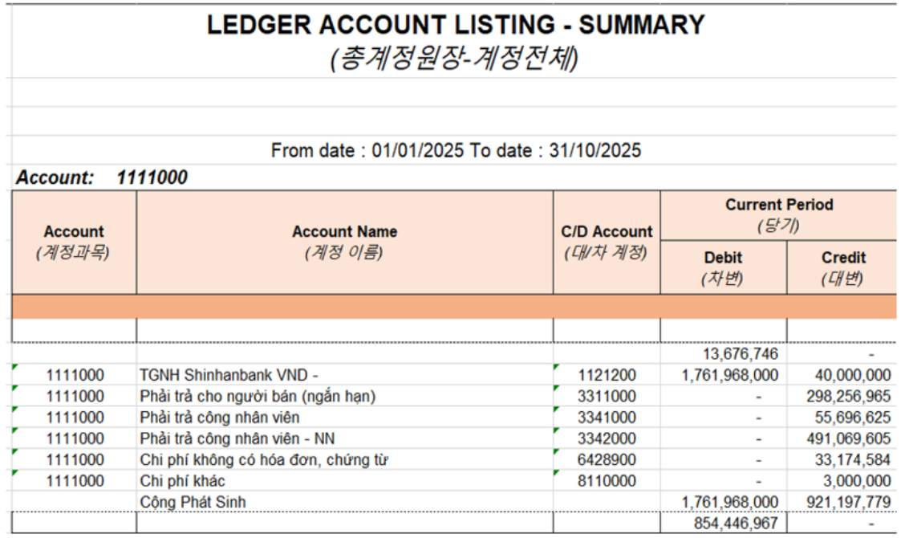
Task: Select the "Debit" column header
Action: [x=723, y=267]
